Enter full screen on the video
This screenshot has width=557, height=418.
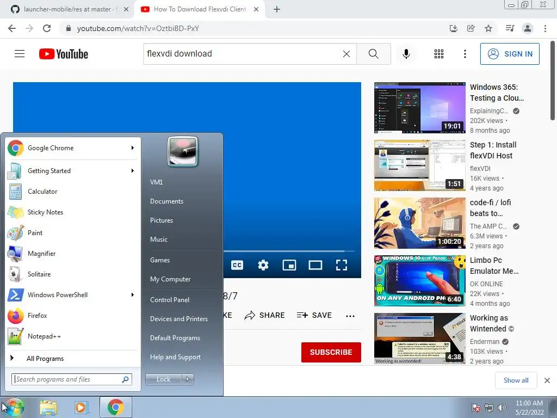tap(342, 265)
